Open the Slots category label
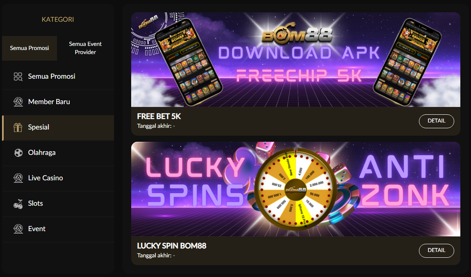Viewport: 471px width, 277px height. click(x=35, y=203)
